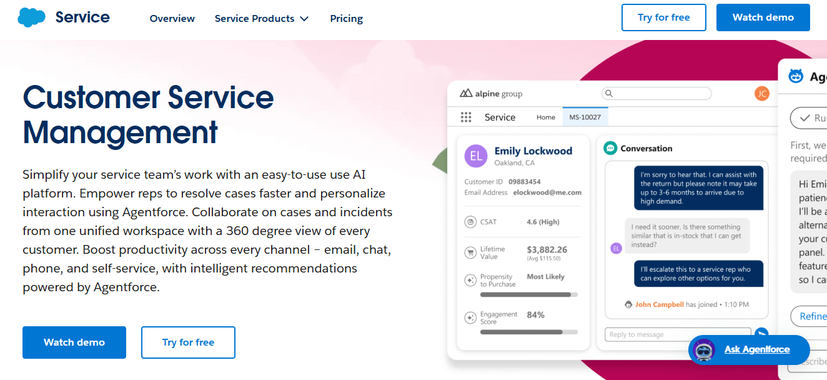Open the app launcher grid icon
Viewport: 827px width, 380px height.
(x=465, y=117)
